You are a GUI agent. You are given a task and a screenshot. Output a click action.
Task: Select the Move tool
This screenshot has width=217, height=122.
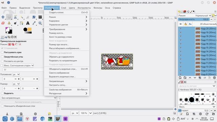point(3,17)
